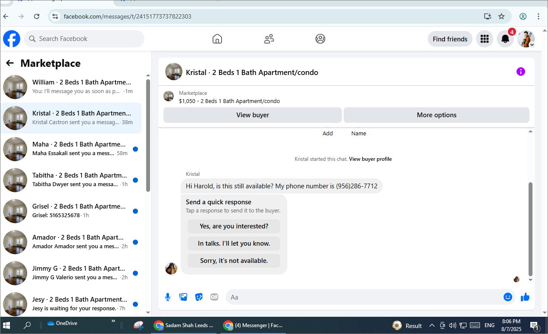Send quick response 'Yes, are you interested?'

(x=234, y=226)
